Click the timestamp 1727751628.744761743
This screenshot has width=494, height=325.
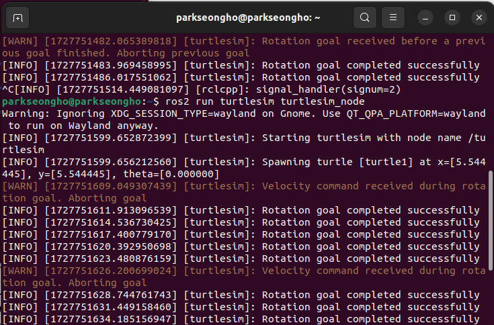[111, 295]
